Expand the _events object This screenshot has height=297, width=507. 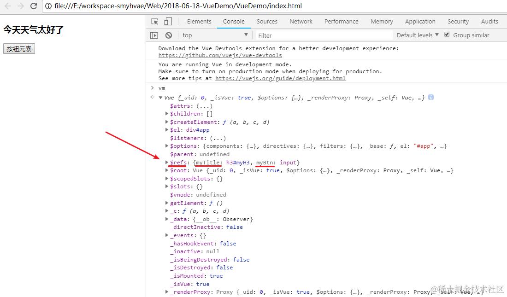coord(166,235)
